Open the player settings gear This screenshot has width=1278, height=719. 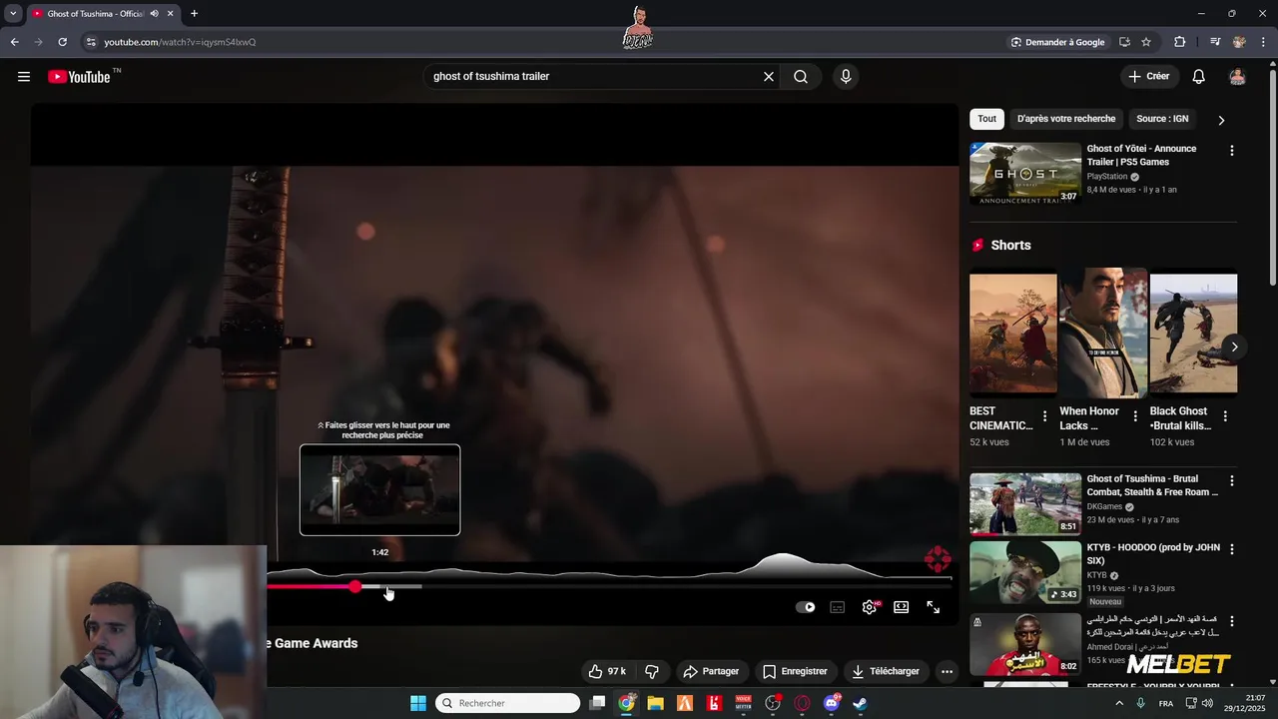tap(870, 607)
